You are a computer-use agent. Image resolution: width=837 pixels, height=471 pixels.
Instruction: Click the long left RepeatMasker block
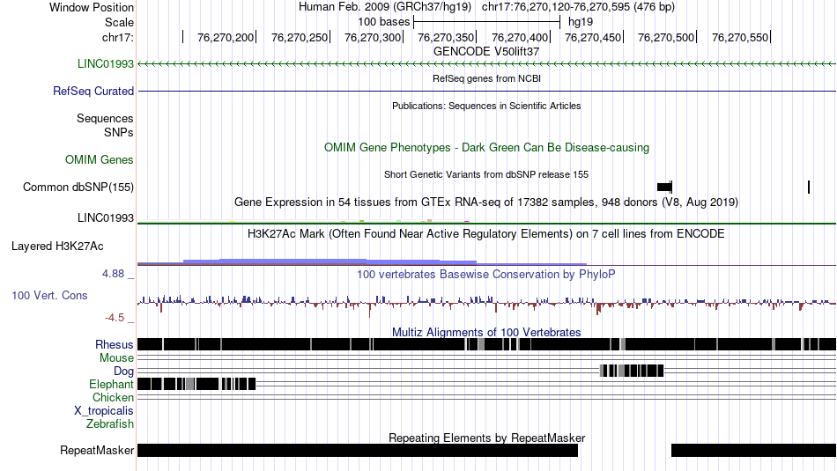(x=358, y=450)
